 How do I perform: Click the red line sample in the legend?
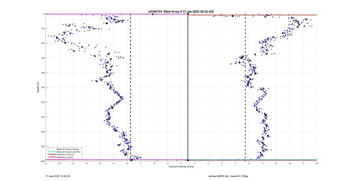(x=52, y=155)
